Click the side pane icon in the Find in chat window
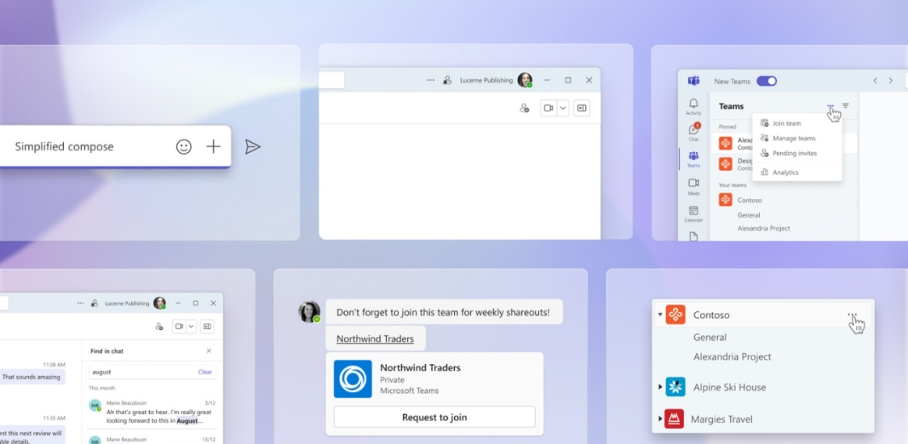Viewport: 908px width, 444px height. click(207, 327)
